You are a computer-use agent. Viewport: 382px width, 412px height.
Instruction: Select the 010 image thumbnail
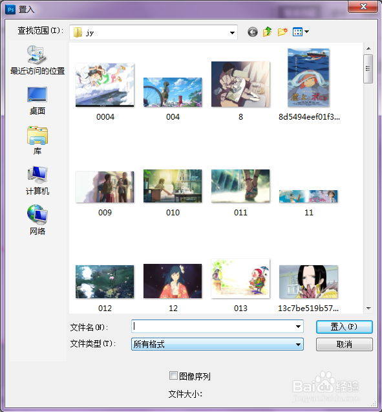point(173,186)
